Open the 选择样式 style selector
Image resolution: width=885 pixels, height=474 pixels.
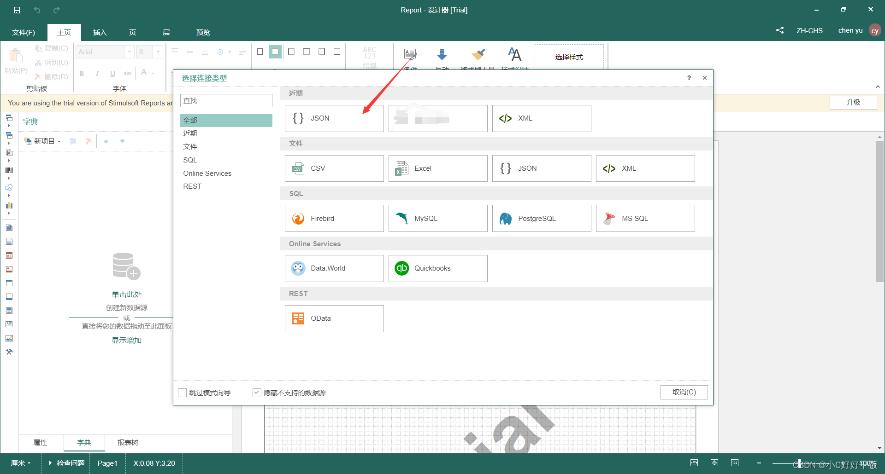click(569, 57)
